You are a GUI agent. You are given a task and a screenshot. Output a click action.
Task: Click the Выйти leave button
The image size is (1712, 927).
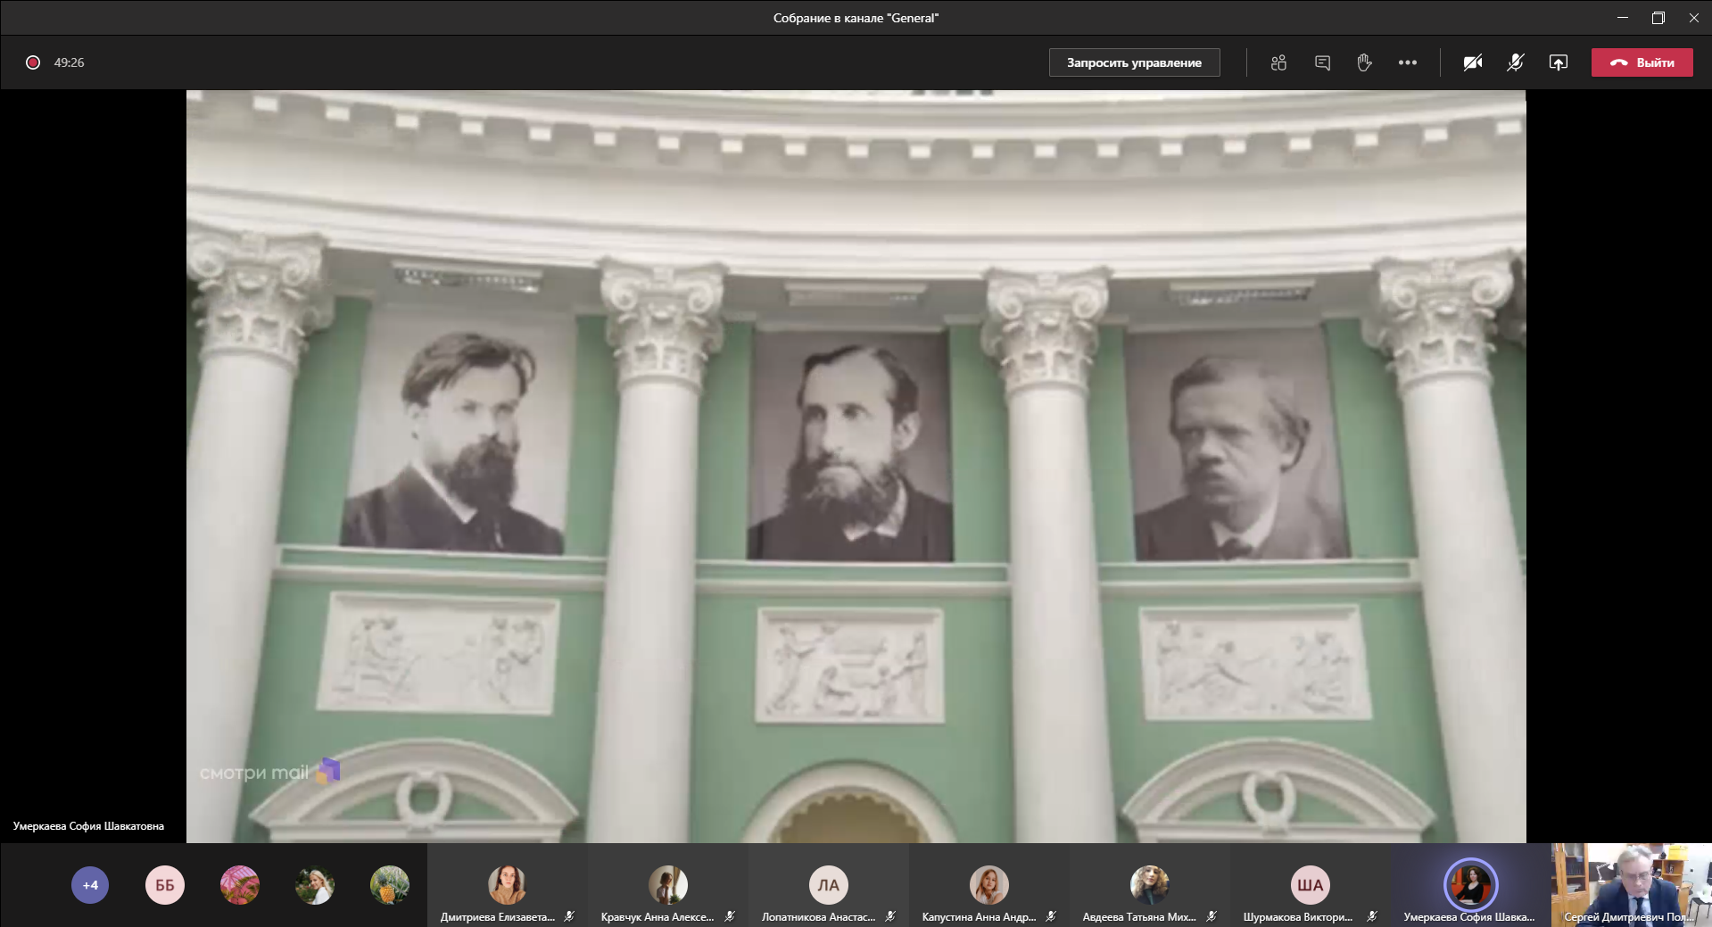[1642, 62]
